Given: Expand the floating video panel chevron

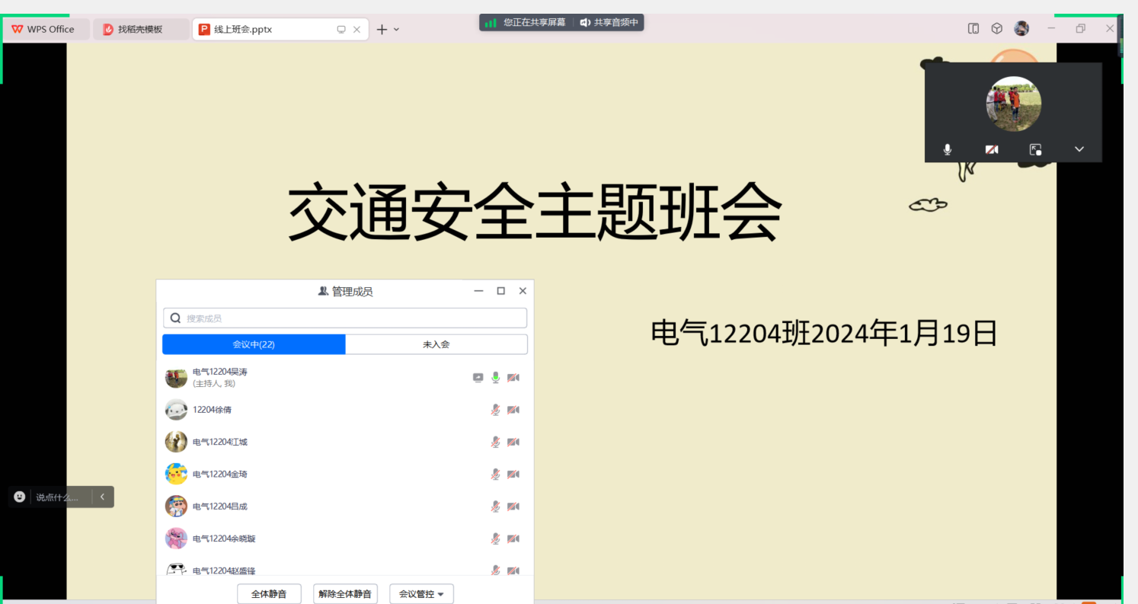Looking at the screenshot, I should pos(1079,149).
